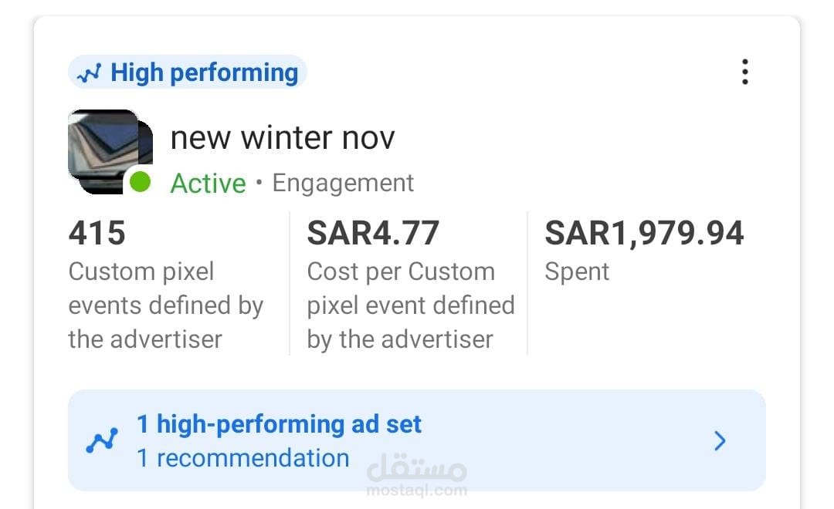
Task: Select the SAR1,979.94 spent amount
Action: (644, 233)
